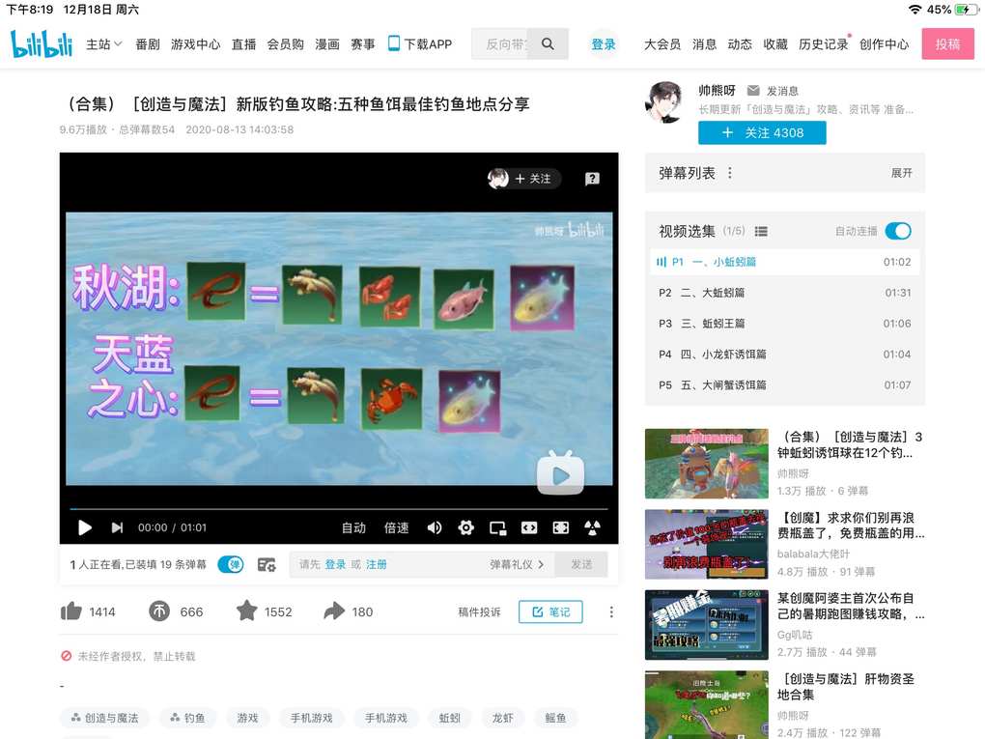Screen dimensions: 985x739
Task: Add video to favorites with star
Action: (x=247, y=611)
